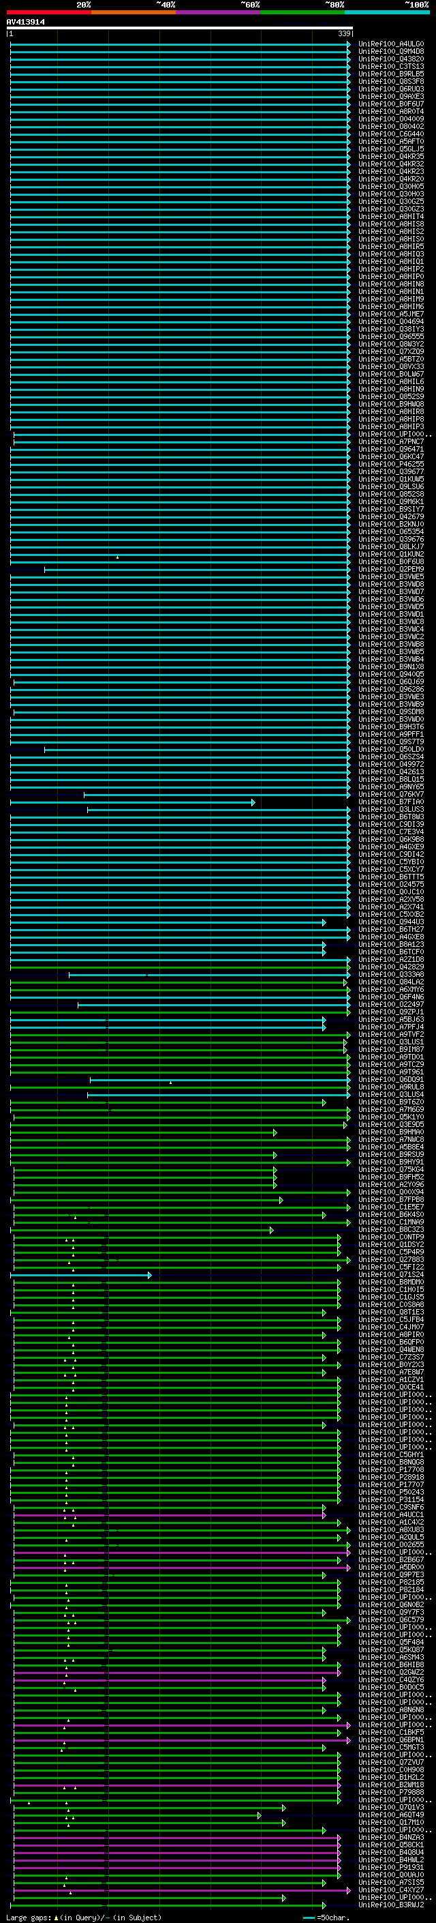The image size is (436, 1923).
Task: Click the red 20% identity legend segment
Action: coord(48,12)
